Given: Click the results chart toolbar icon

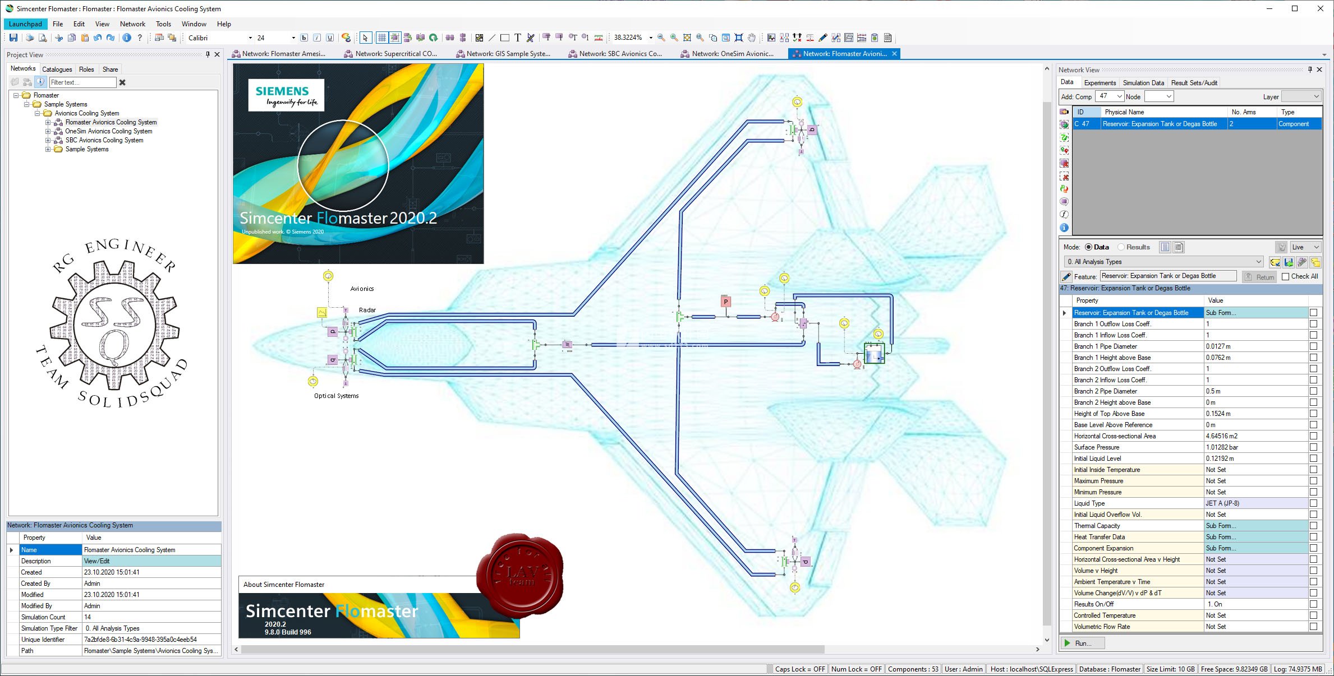Looking at the screenshot, I should point(771,38).
